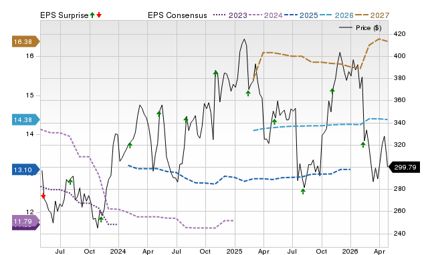Click the 2026 label on the time axis

pyautogui.click(x=350, y=251)
